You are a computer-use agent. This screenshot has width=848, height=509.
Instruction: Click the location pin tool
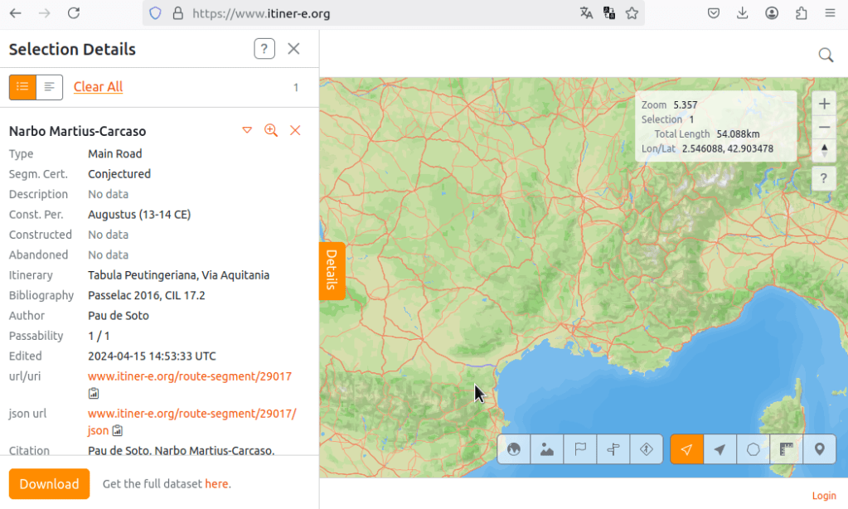click(820, 449)
